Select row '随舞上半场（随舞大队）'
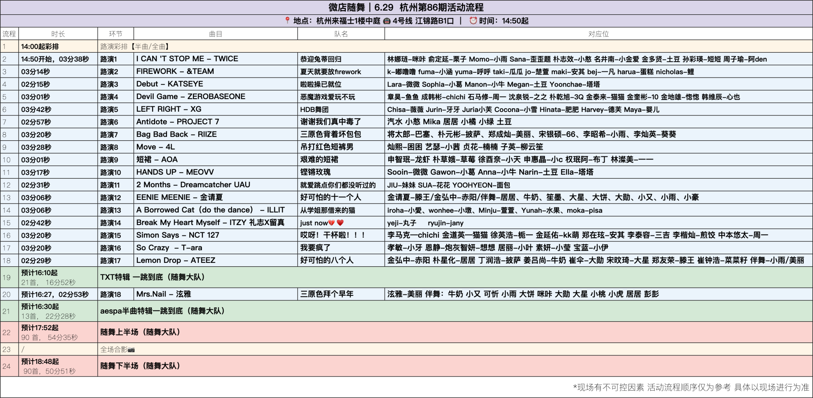813x398 pixels. point(455,332)
